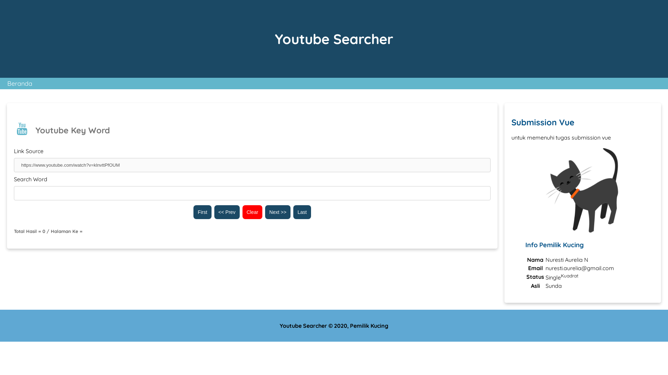Click the Link Source label
Viewport: 668px width, 375px height.
click(29, 151)
